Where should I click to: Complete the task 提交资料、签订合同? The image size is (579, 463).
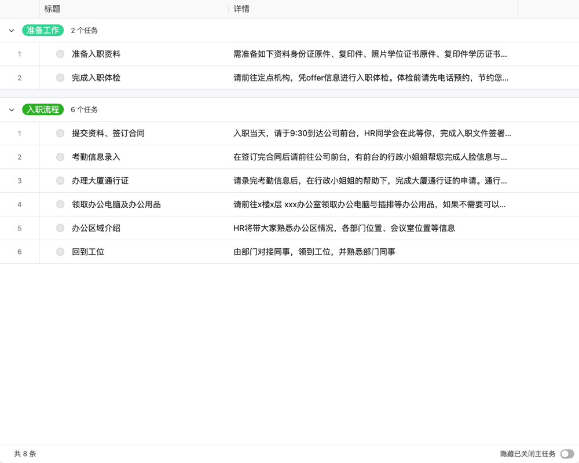[60, 133]
